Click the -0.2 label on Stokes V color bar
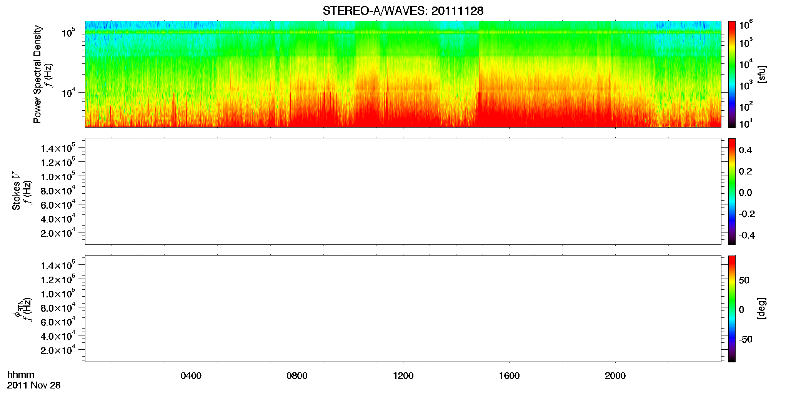806x415 pixels. 747,214
